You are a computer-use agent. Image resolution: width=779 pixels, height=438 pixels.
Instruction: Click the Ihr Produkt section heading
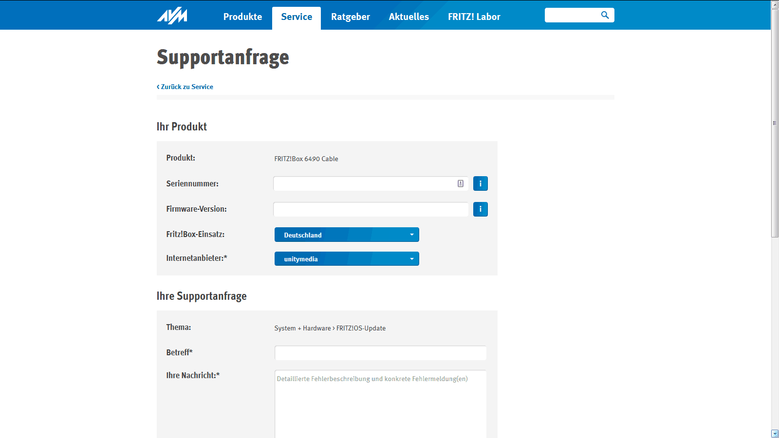click(182, 127)
